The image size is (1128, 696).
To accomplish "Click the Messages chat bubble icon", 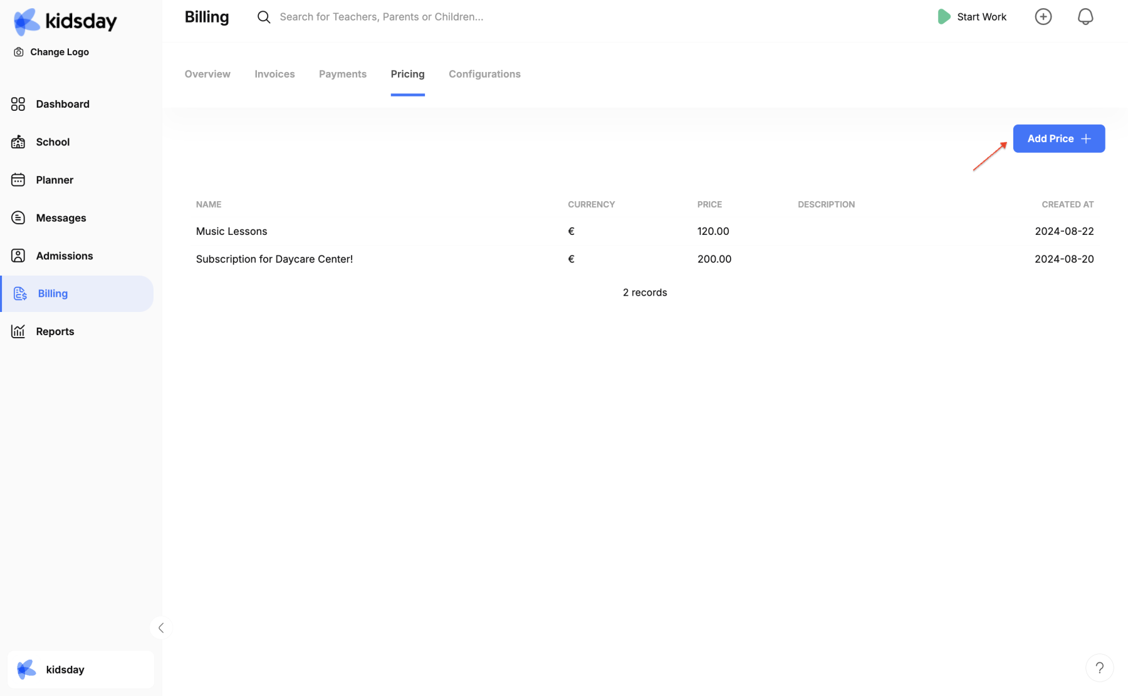I will pos(18,218).
